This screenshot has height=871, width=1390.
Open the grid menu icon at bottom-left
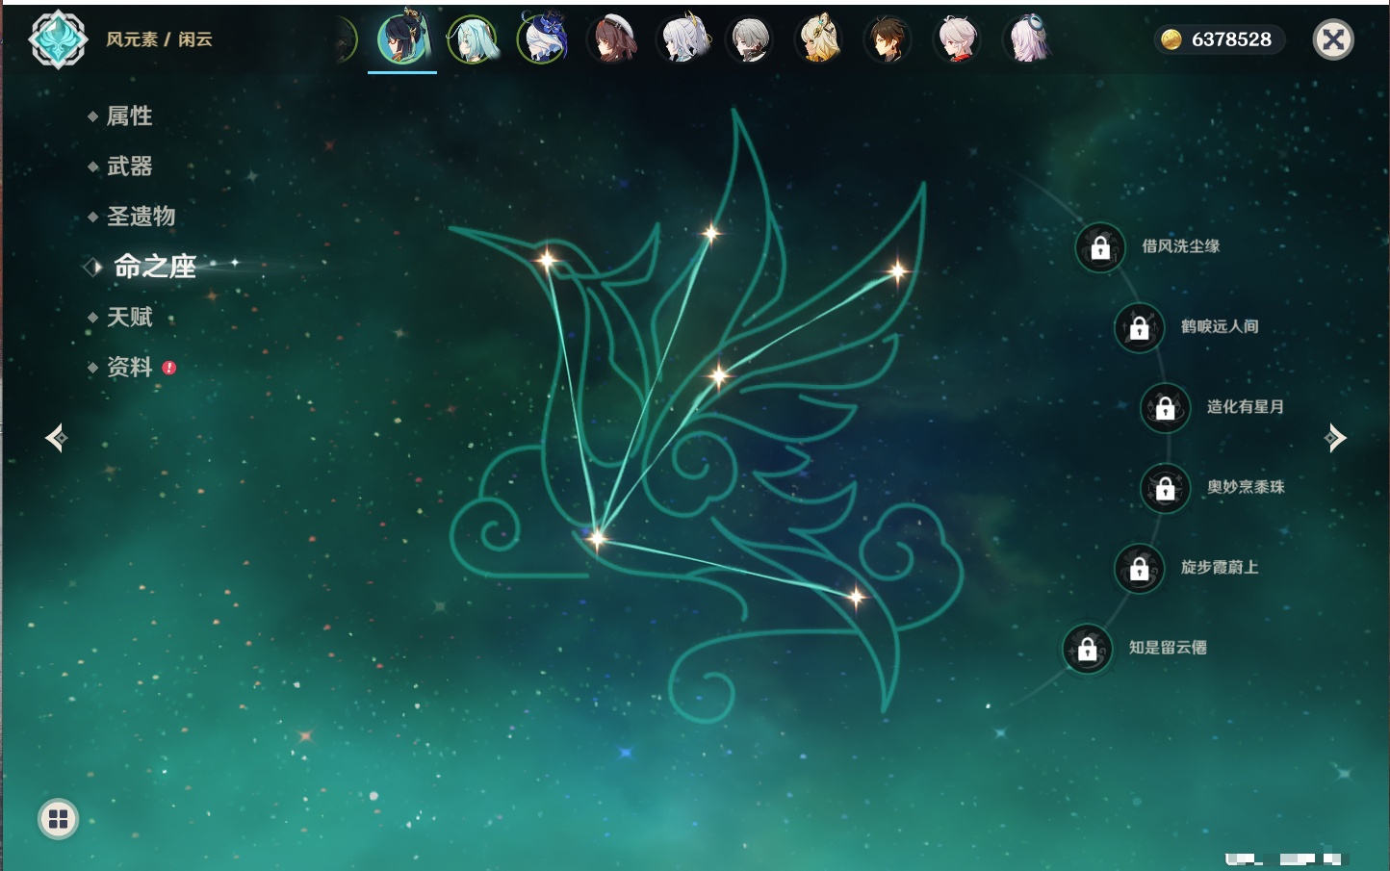click(x=58, y=819)
